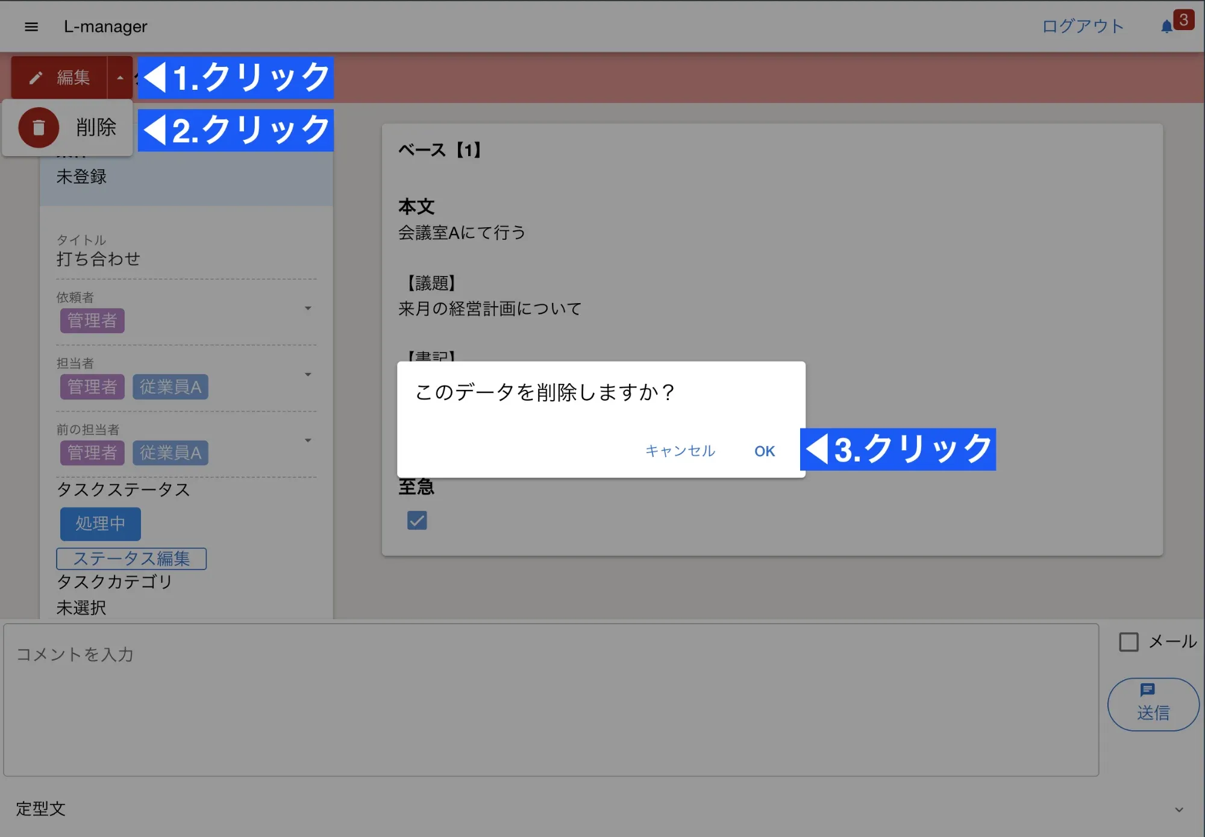The image size is (1205, 837).
Task: Click the ステータス編集 button
Action: click(131, 559)
